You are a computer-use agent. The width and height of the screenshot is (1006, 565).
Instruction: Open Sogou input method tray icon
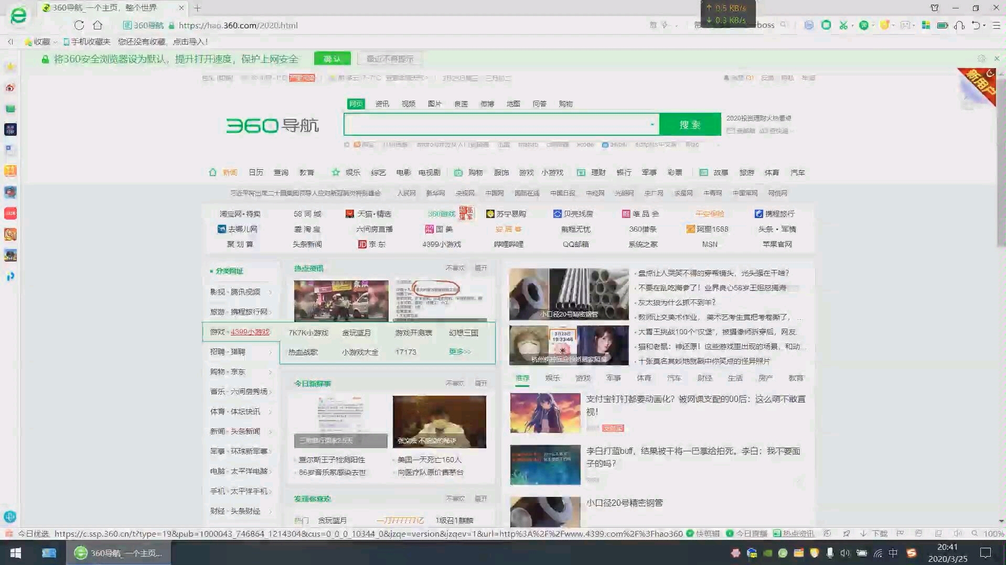[912, 553]
